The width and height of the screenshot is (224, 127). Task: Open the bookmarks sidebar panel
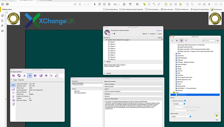point(2,21)
